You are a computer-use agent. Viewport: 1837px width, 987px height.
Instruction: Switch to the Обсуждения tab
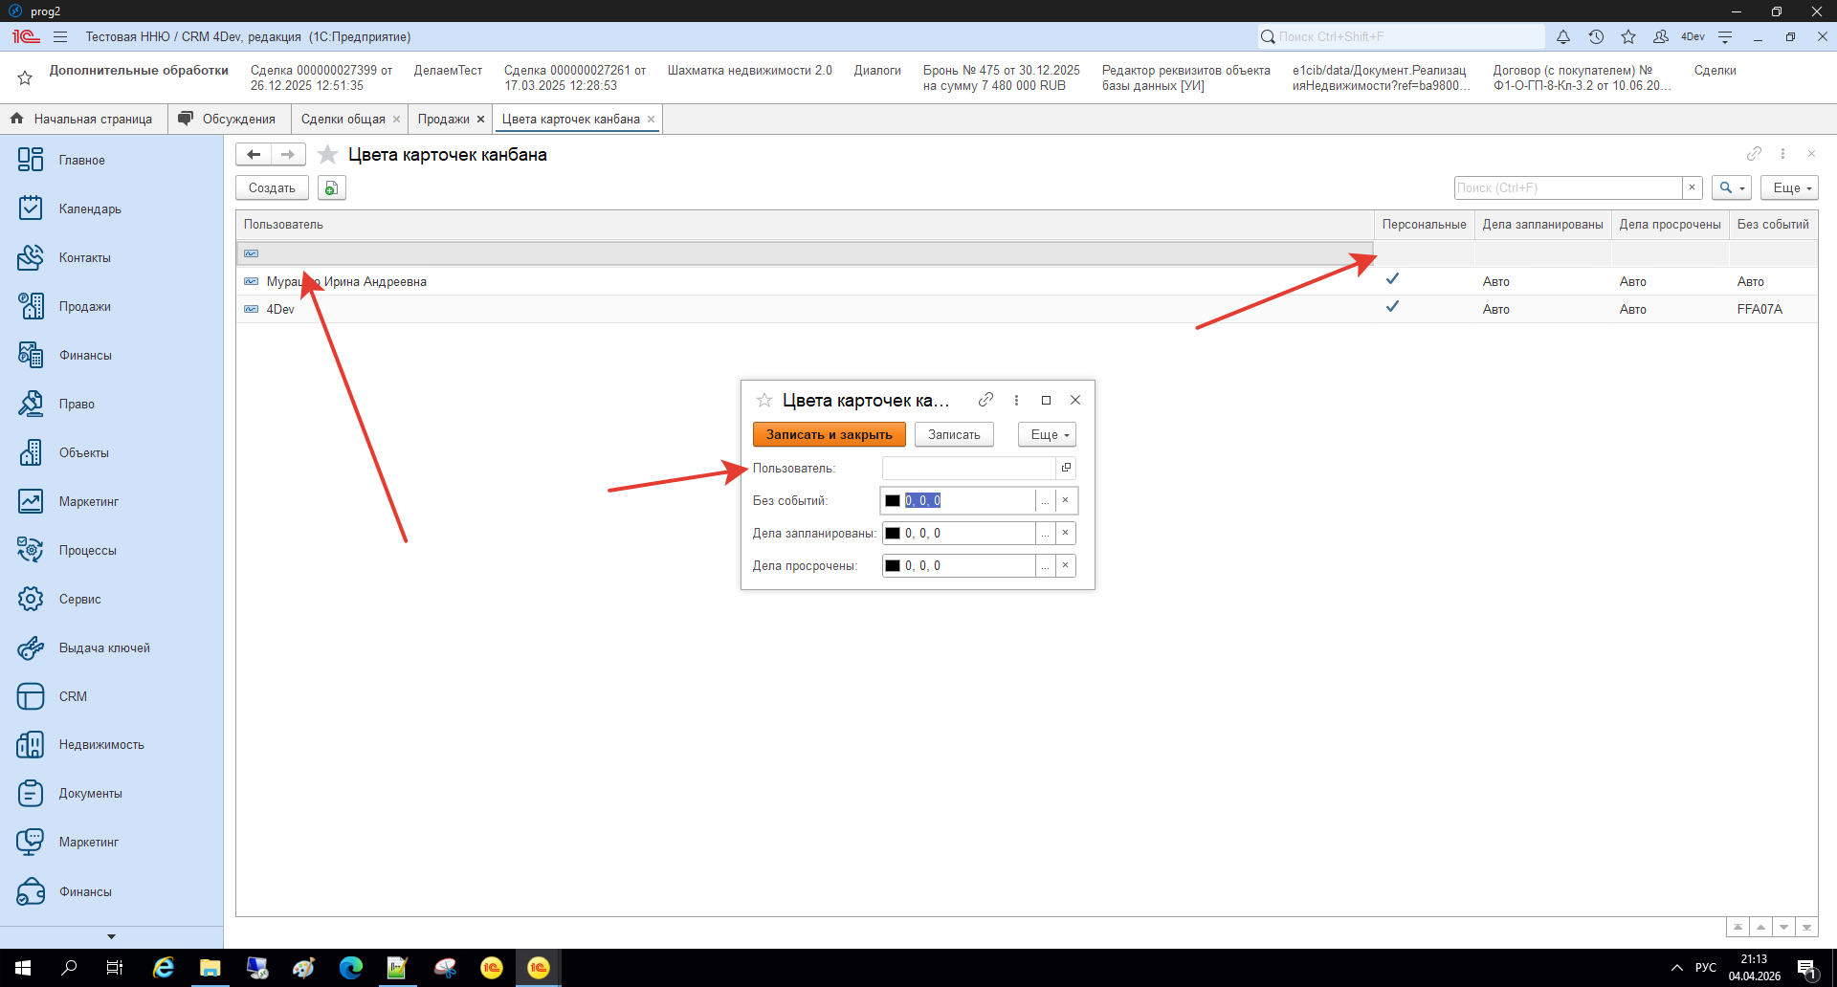238,120
